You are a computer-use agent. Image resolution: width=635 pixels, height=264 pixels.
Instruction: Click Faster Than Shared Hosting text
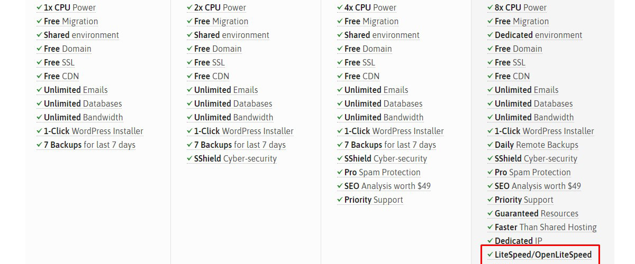546,227
